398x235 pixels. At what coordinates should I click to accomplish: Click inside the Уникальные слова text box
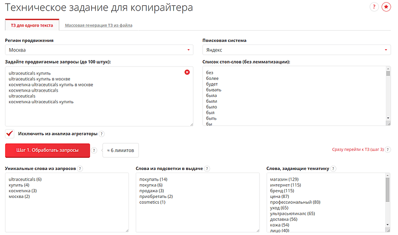pyautogui.click(x=67, y=203)
